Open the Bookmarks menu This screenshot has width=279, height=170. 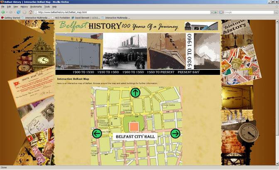point(36,7)
